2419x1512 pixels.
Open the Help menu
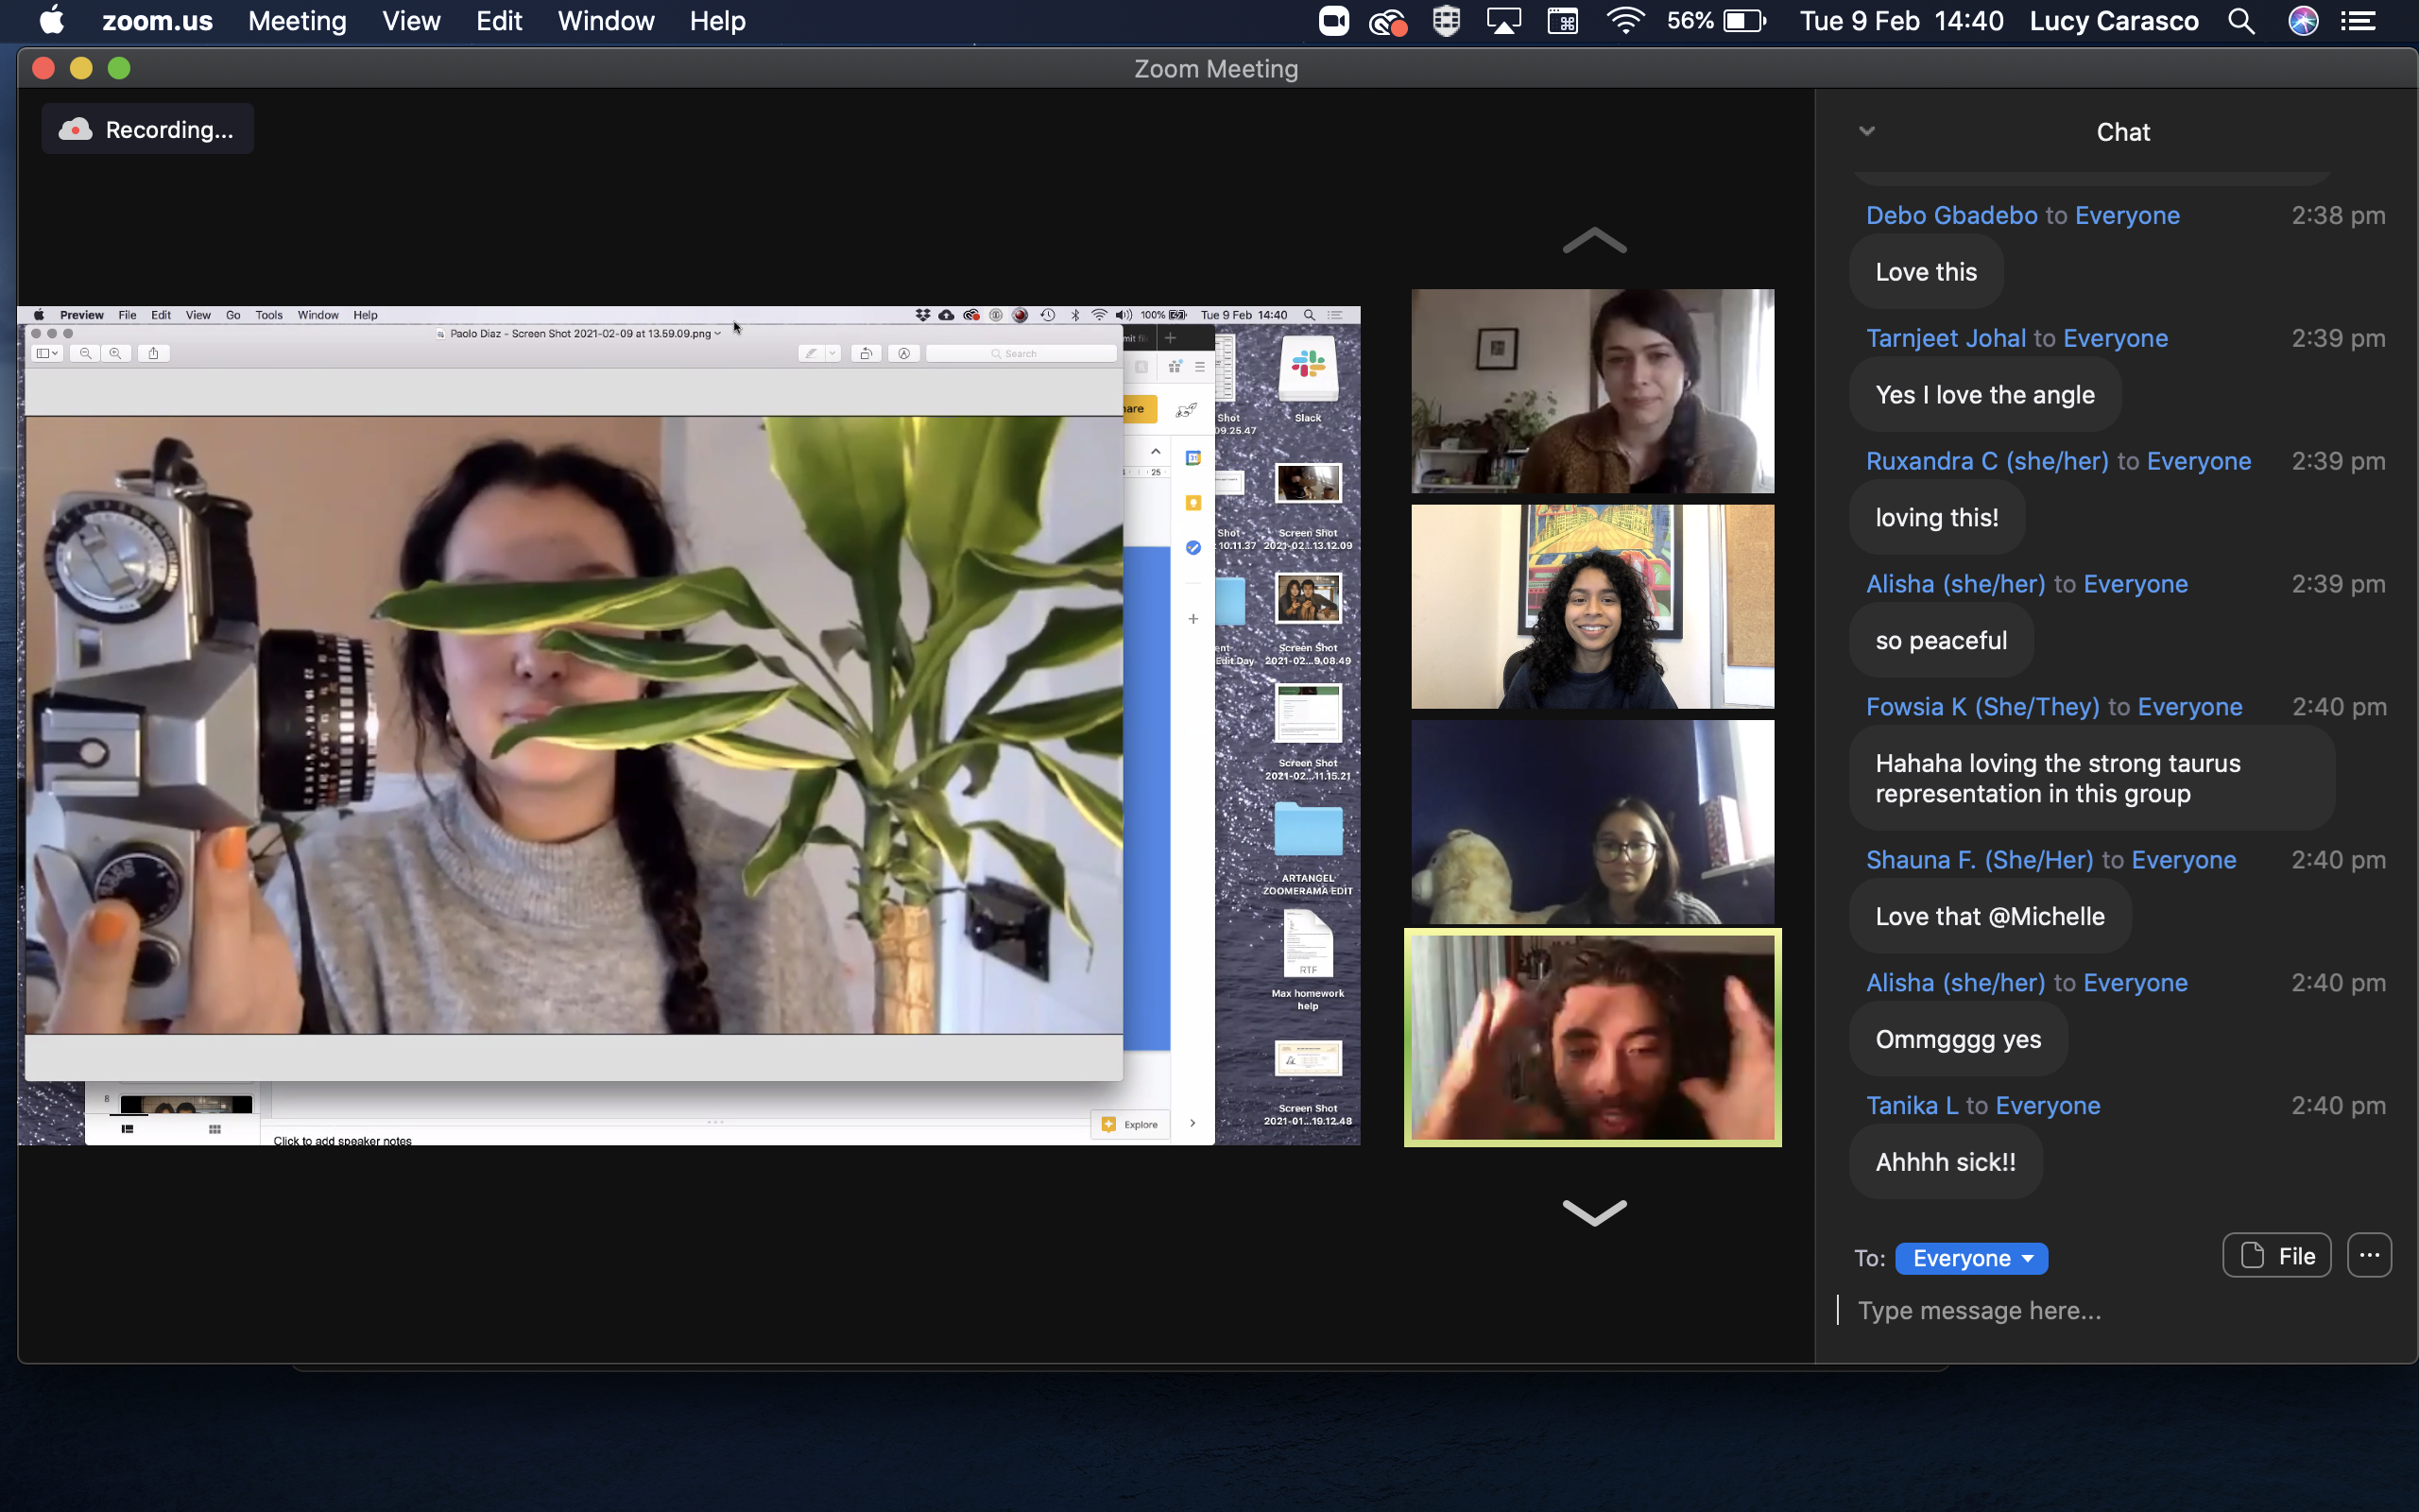click(x=716, y=21)
